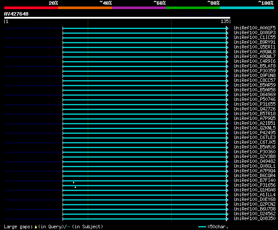Screen dimensions: 278x230
Task: Select the UniRef100_C6TJK5 label
Action: [x=255, y=143]
